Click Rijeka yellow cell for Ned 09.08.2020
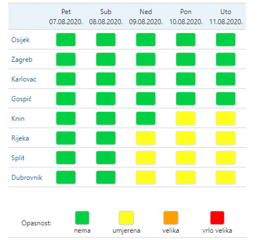 [146, 138]
